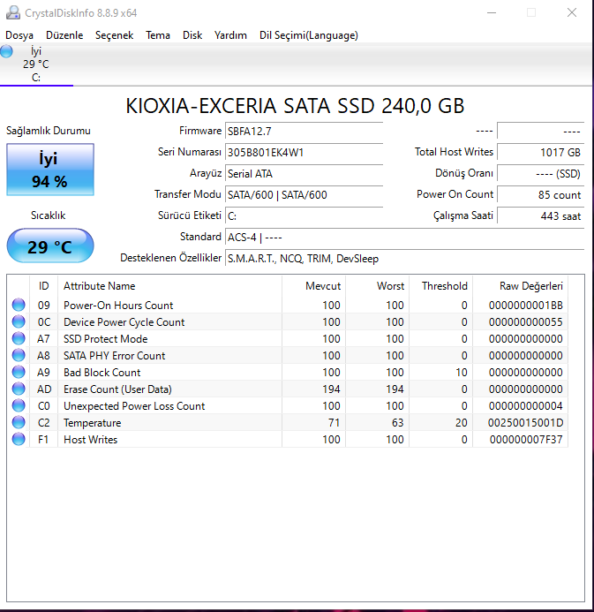This screenshot has height=612, width=594.
Task: Open the Disk menu
Action: coord(192,35)
